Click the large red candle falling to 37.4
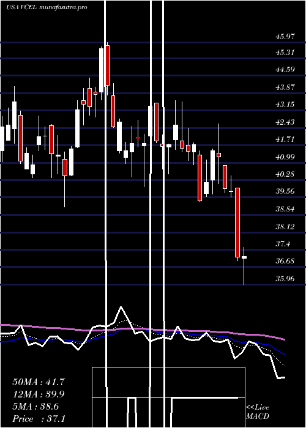The image size is (306, 428). click(x=237, y=223)
